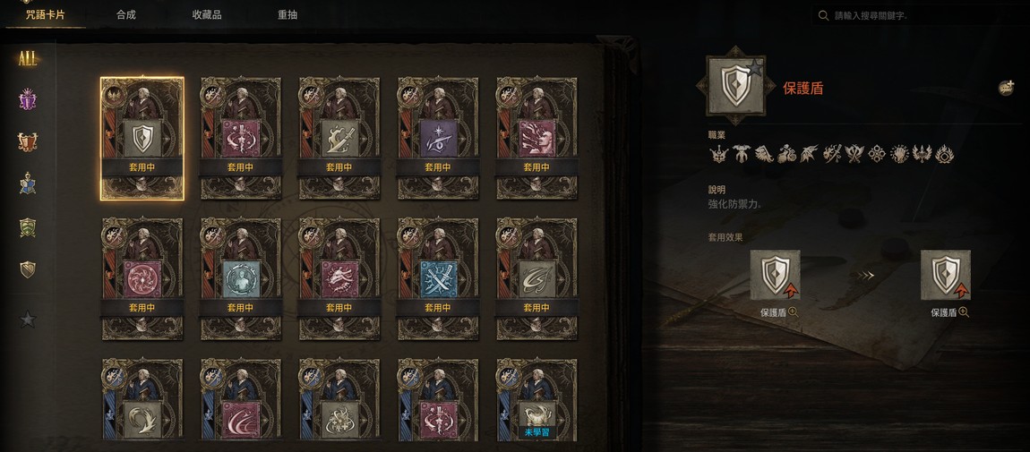The height and width of the screenshot is (452, 1030).
Task: Select the card labeled 未學習
Action: click(536, 399)
